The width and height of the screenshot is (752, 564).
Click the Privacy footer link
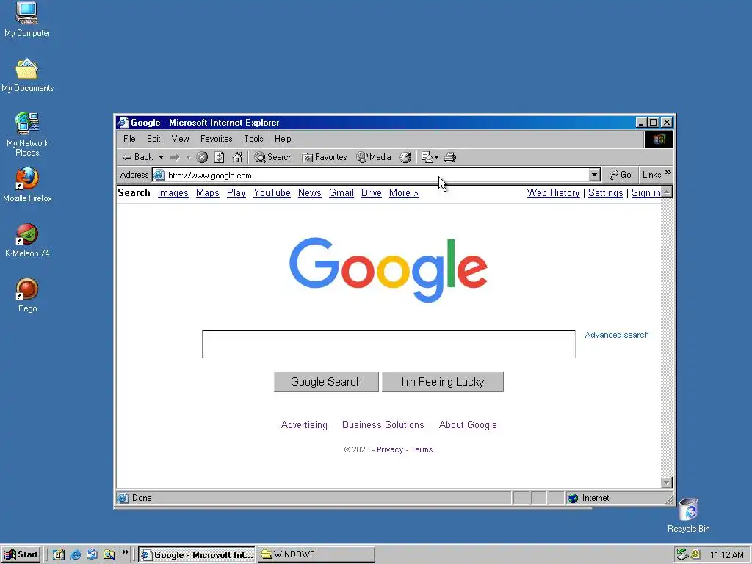click(390, 450)
